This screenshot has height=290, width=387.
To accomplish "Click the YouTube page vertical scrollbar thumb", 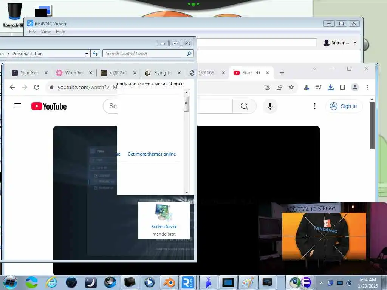I will [372, 125].
